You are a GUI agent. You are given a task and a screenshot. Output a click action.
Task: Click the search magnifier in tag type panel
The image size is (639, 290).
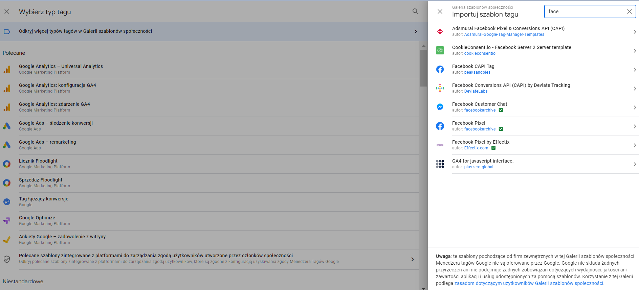pyautogui.click(x=415, y=11)
